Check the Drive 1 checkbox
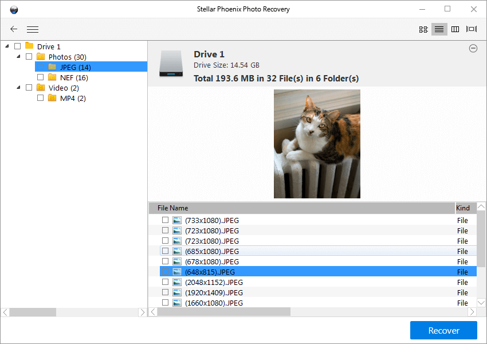Image resolution: width=487 pixels, height=344 pixels. (18, 46)
